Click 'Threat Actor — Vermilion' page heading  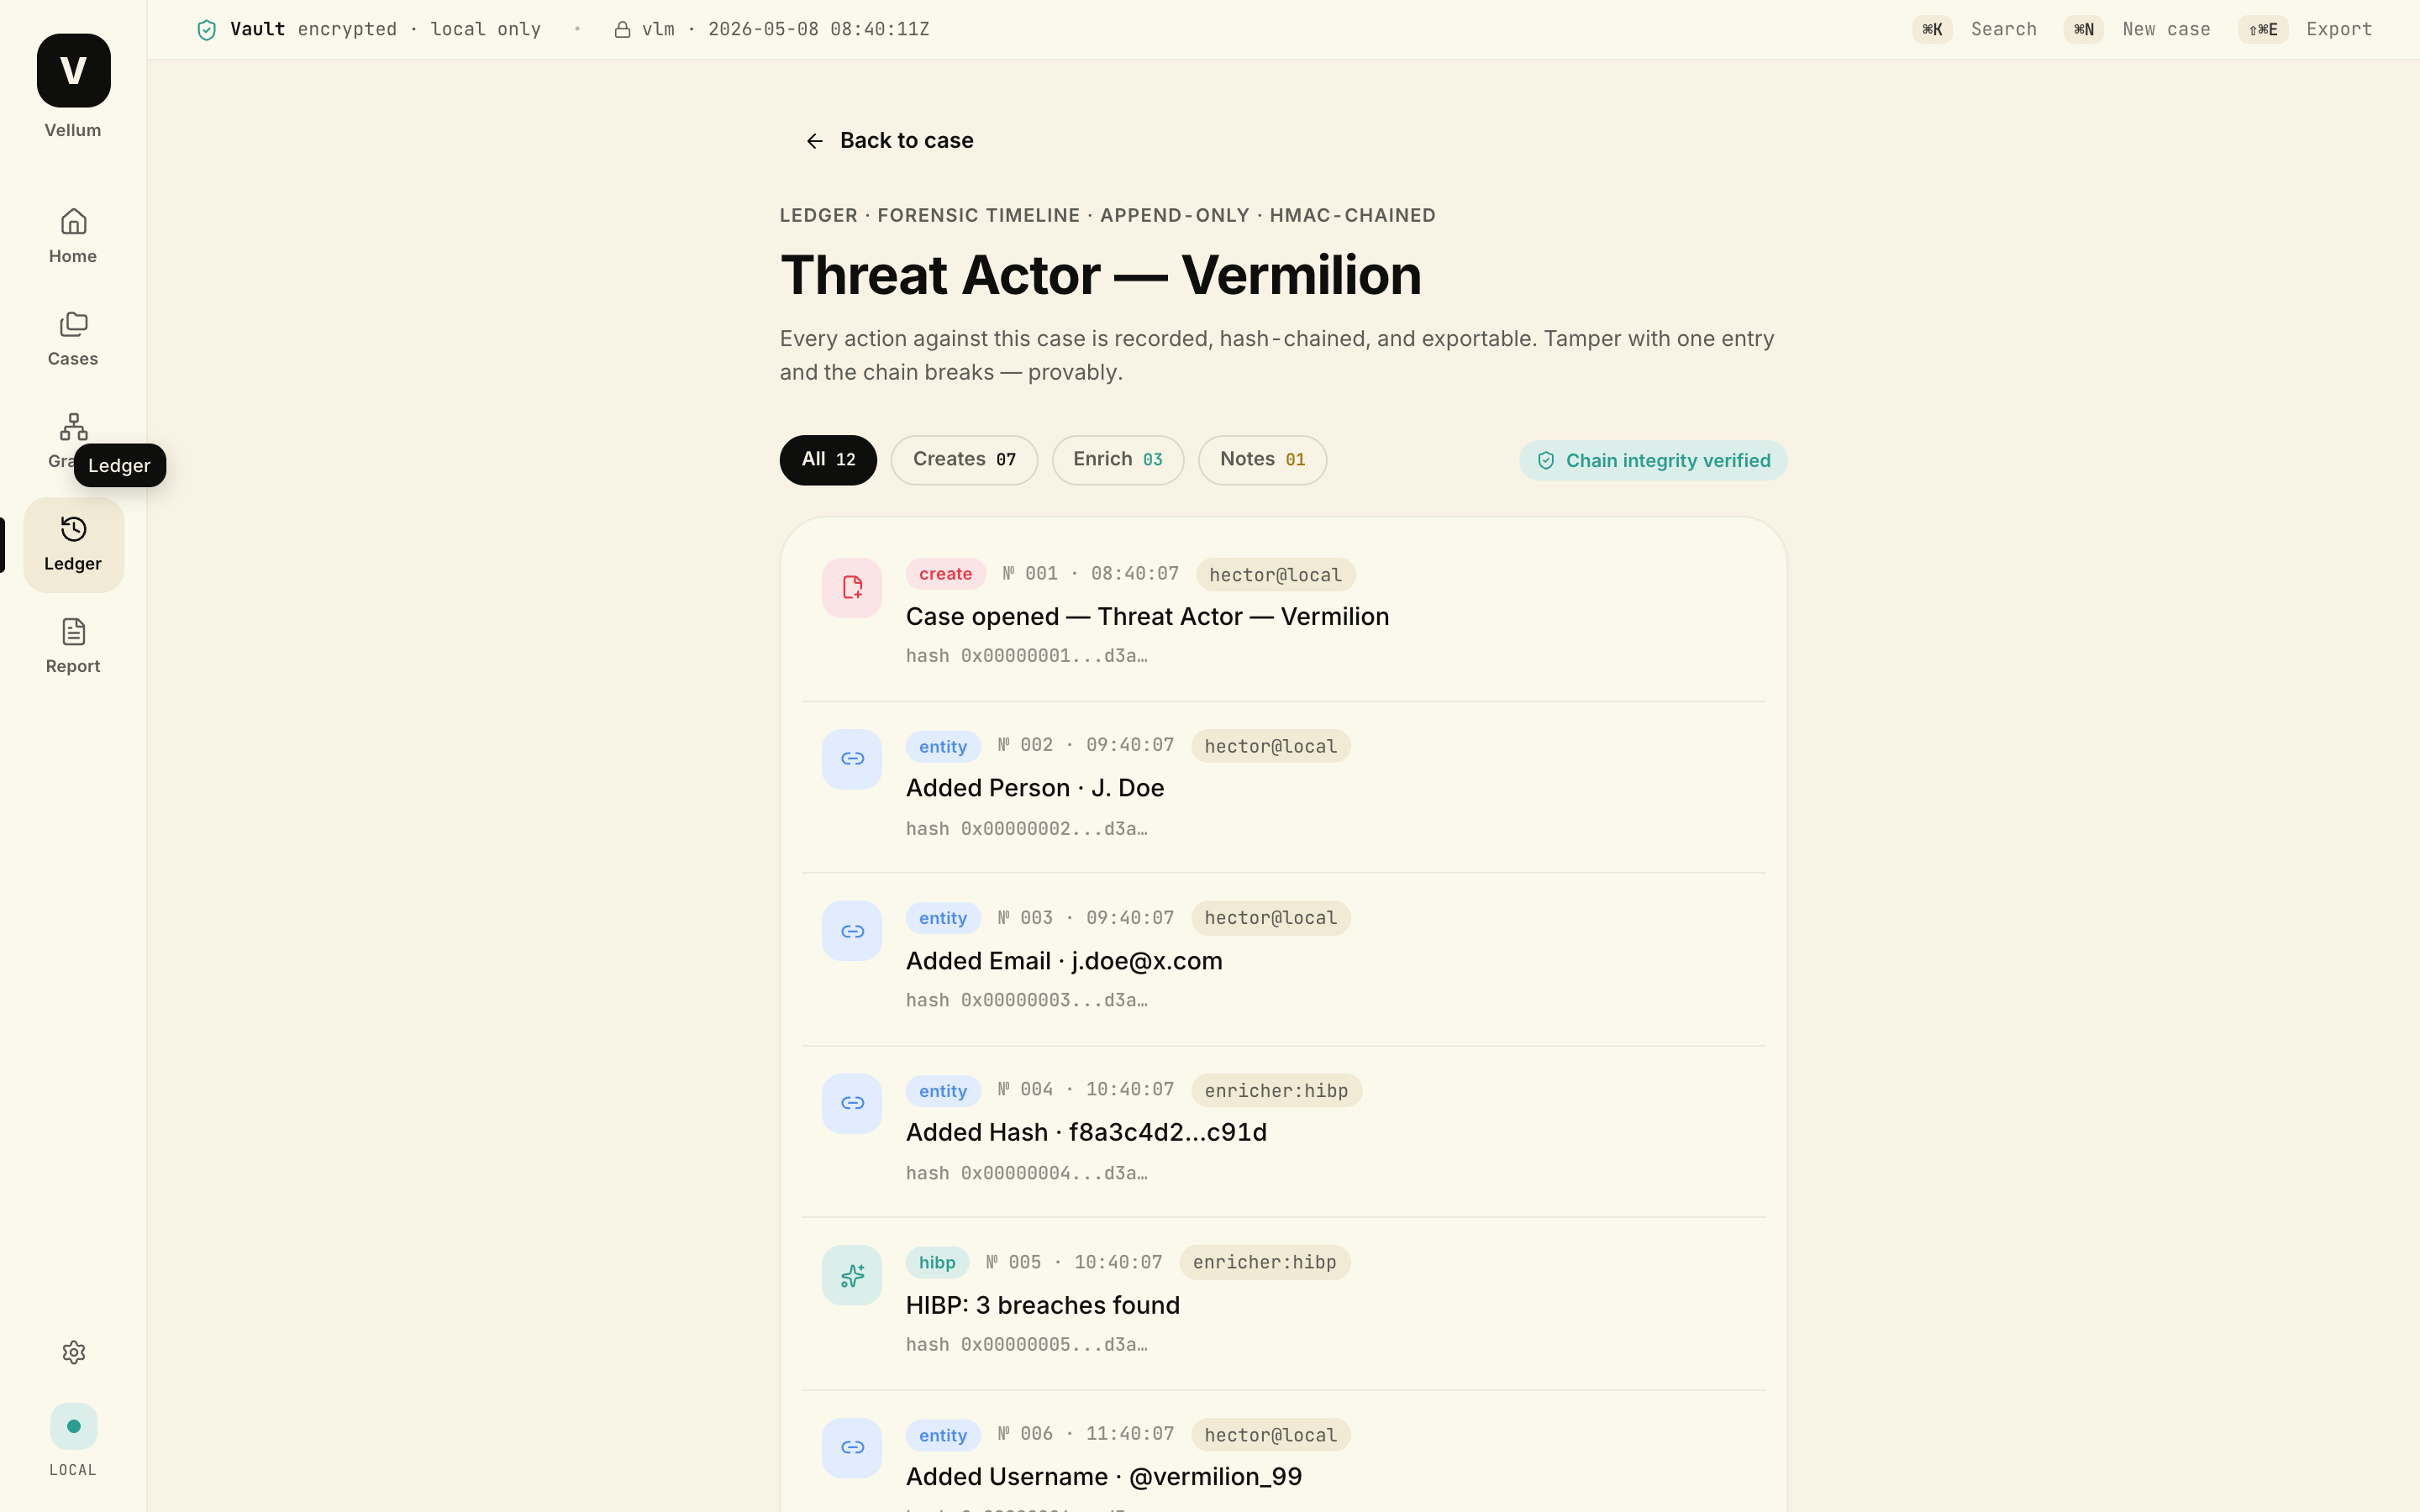tap(1100, 275)
